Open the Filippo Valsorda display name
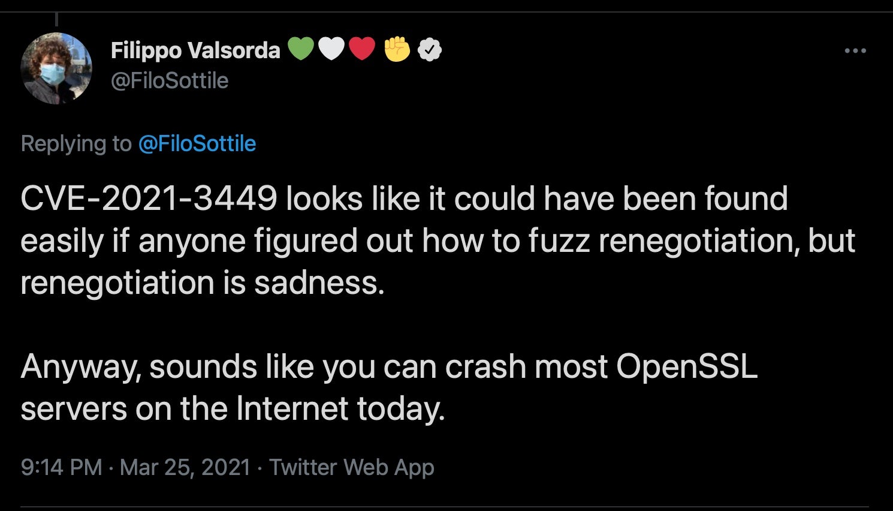 195,50
